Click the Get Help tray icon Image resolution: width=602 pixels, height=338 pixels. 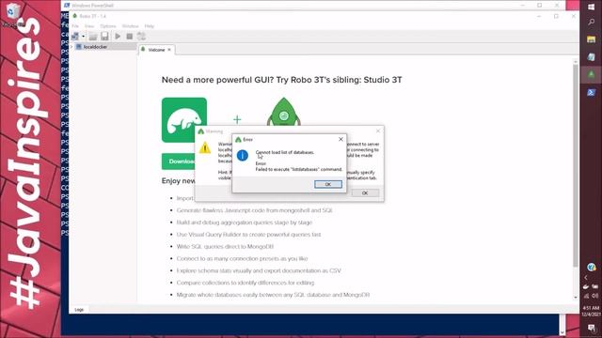pos(592,267)
